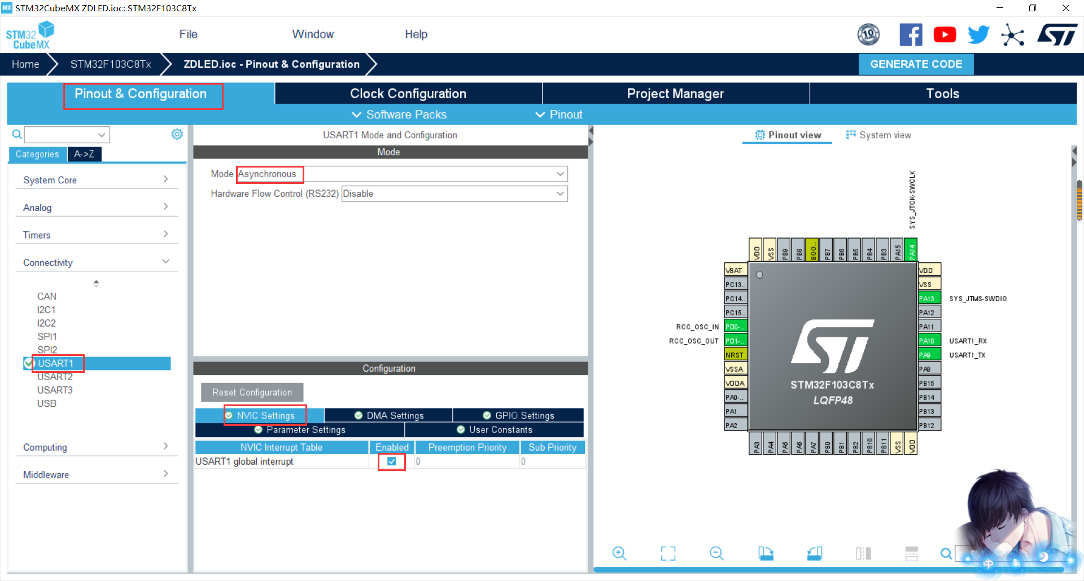This screenshot has width=1084, height=581.
Task: Open the Parameter Settings tab
Action: click(300, 430)
